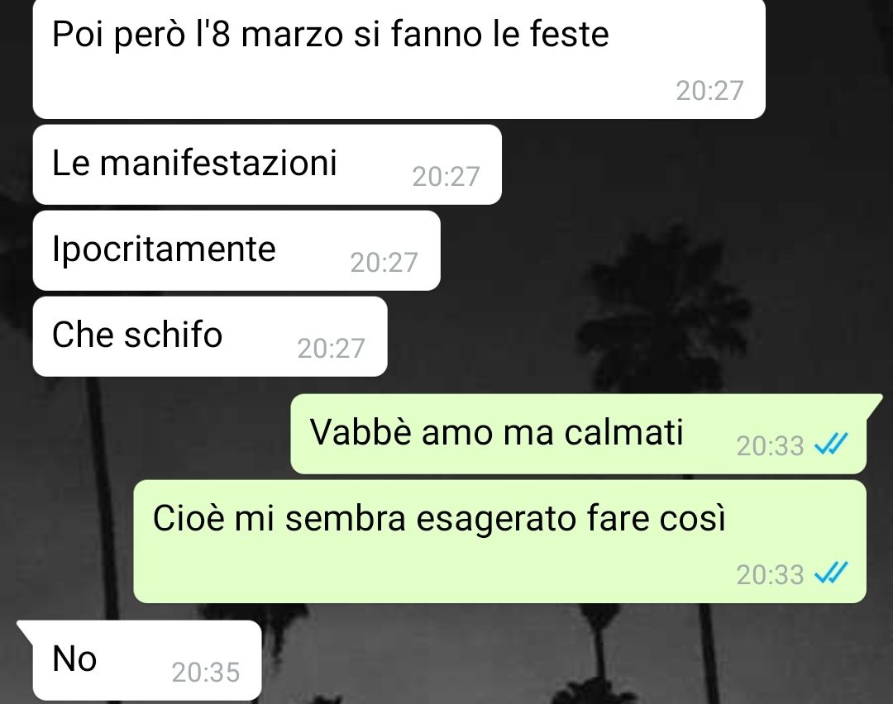Tap the green "Vabbè amo ma calmati" bubble
This screenshot has width=893, height=704.
(x=579, y=434)
